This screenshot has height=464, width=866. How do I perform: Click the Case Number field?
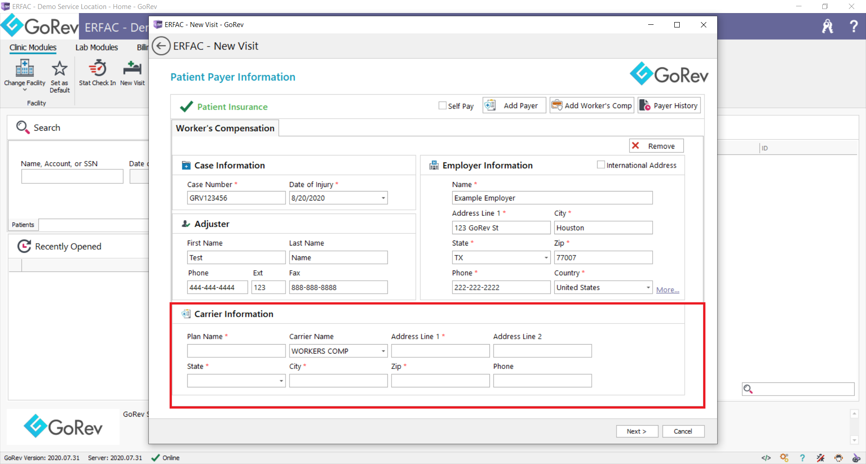(236, 198)
